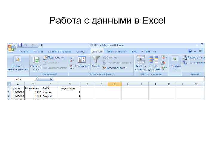Click the cell containing Иванов
Viewport: 215px width, 161px height.
point(50,92)
